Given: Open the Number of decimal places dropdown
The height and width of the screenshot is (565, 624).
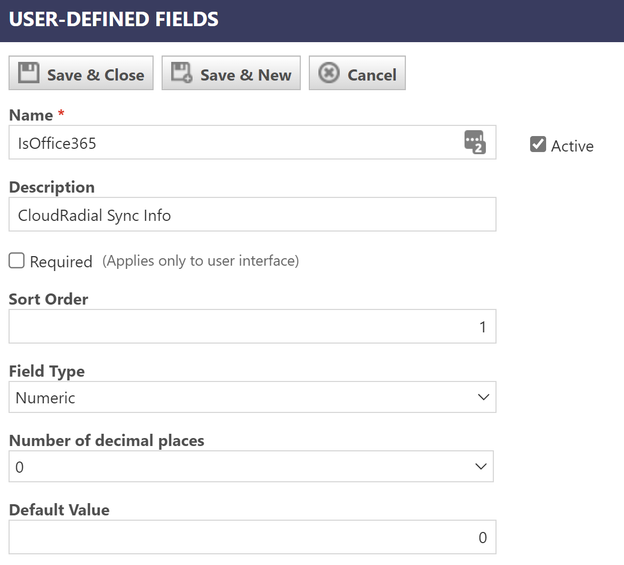Looking at the screenshot, I should [x=251, y=466].
